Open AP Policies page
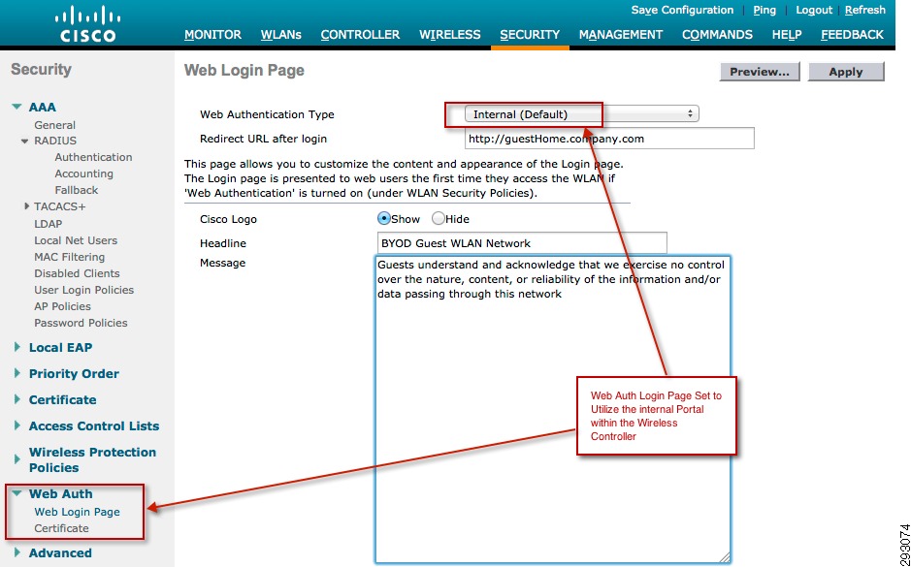This screenshot has width=911, height=567. (x=63, y=306)
